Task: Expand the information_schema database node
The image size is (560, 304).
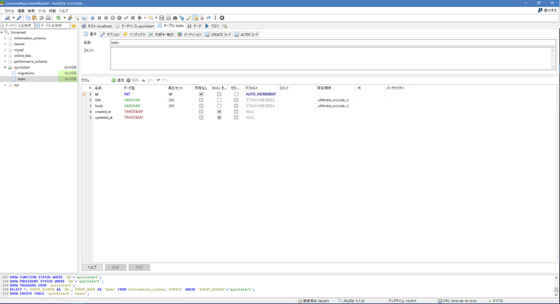Action: coord(5,39)
